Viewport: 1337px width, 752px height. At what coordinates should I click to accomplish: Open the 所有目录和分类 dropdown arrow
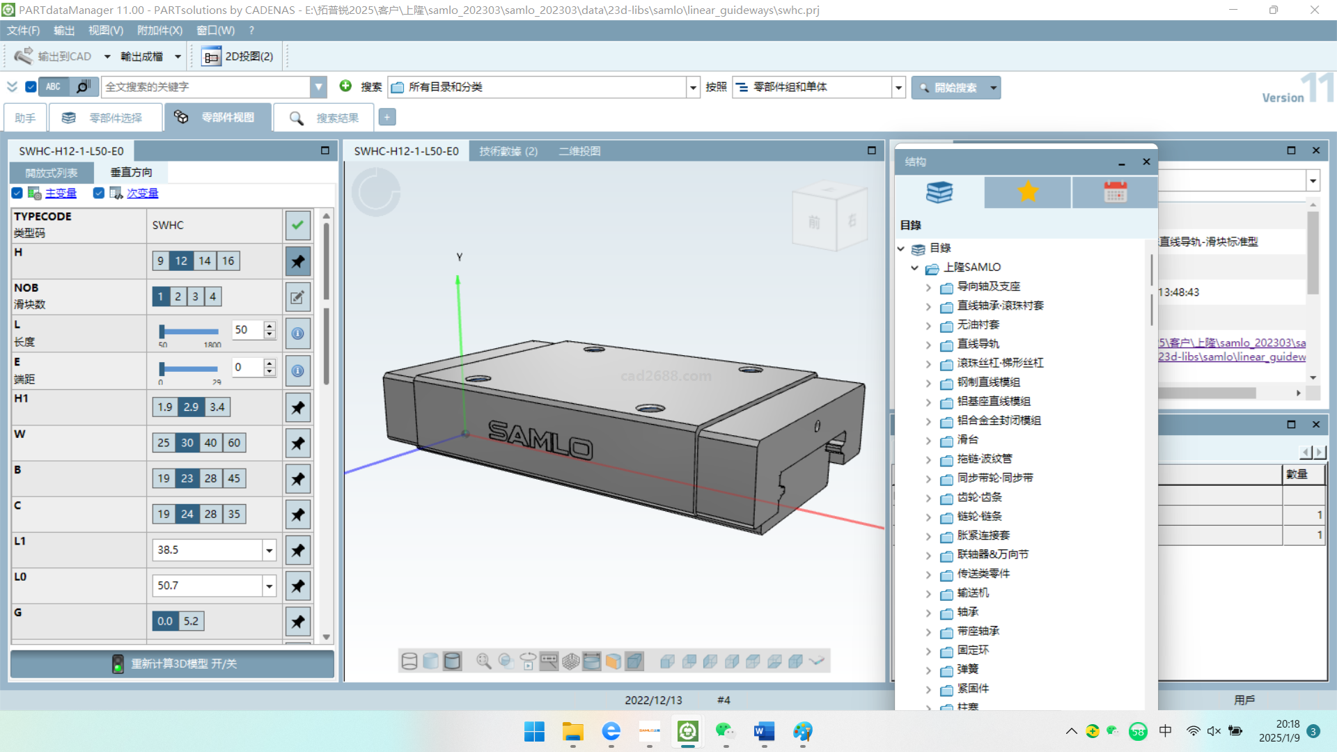692,88
